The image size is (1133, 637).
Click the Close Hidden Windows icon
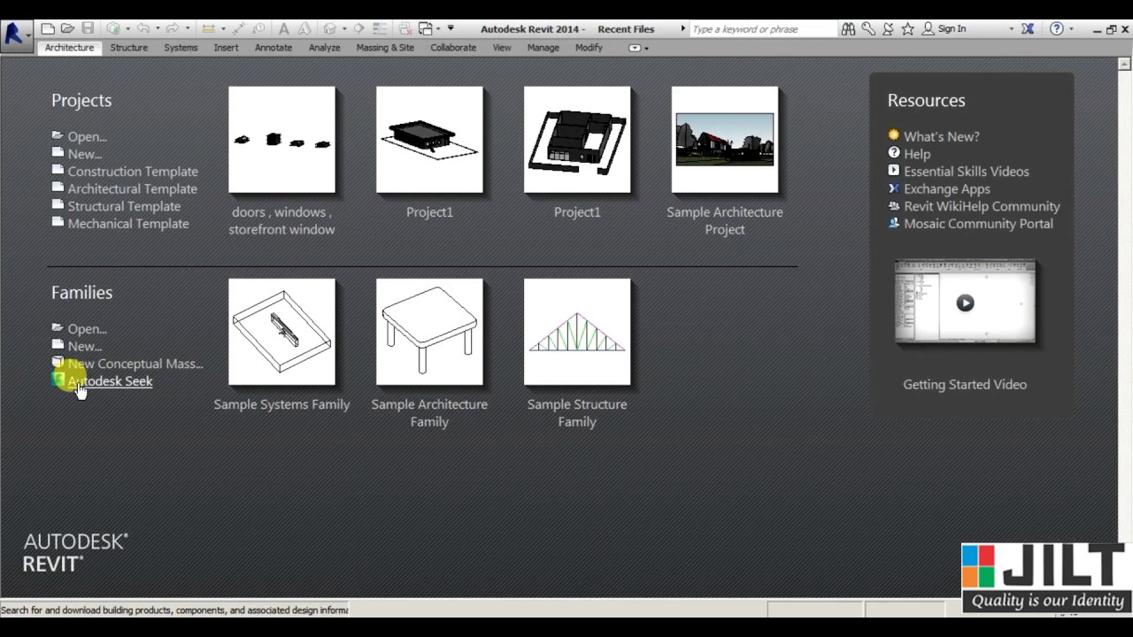(x=405, y=28)
